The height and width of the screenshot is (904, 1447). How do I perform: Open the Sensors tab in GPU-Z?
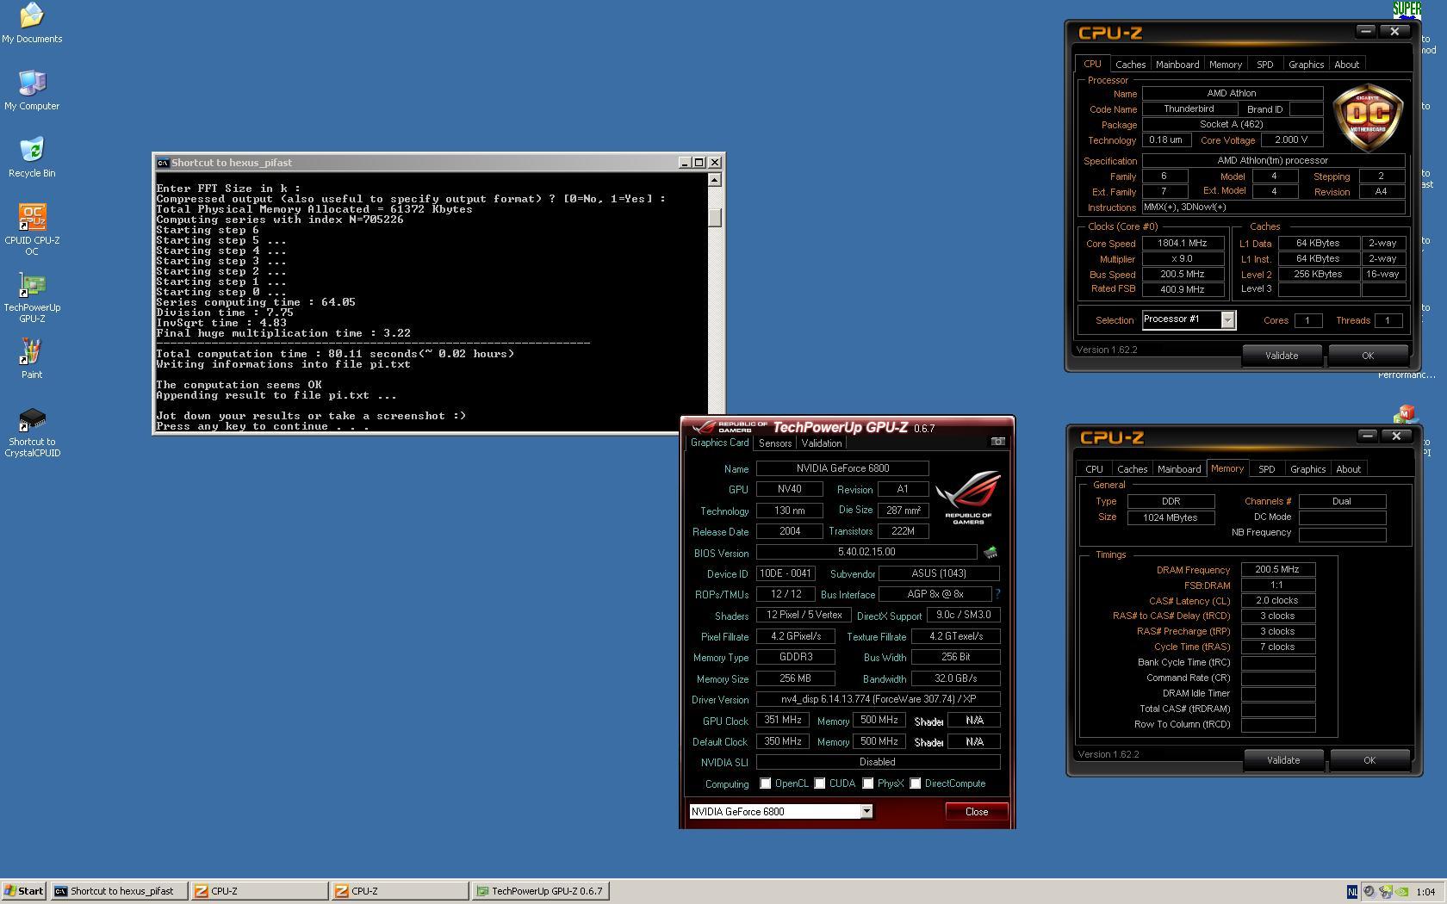click(x=774, y=443)
